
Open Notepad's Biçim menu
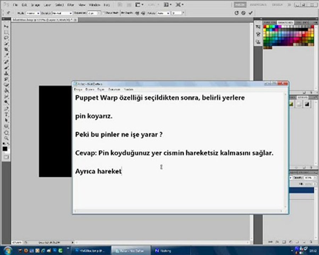coord(101,89)
